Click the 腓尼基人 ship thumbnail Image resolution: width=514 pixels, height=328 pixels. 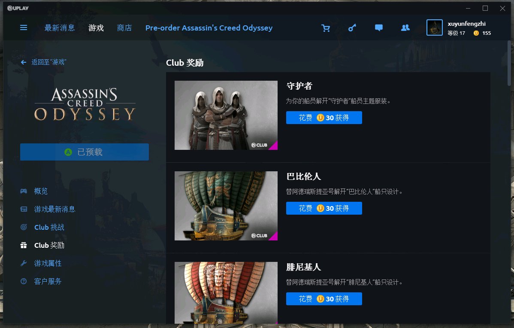226,292
